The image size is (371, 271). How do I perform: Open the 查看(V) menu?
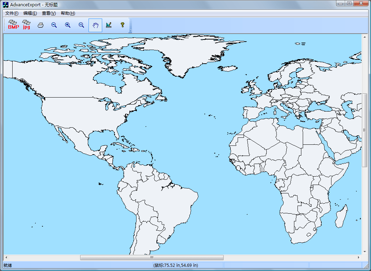coord(49,13)
